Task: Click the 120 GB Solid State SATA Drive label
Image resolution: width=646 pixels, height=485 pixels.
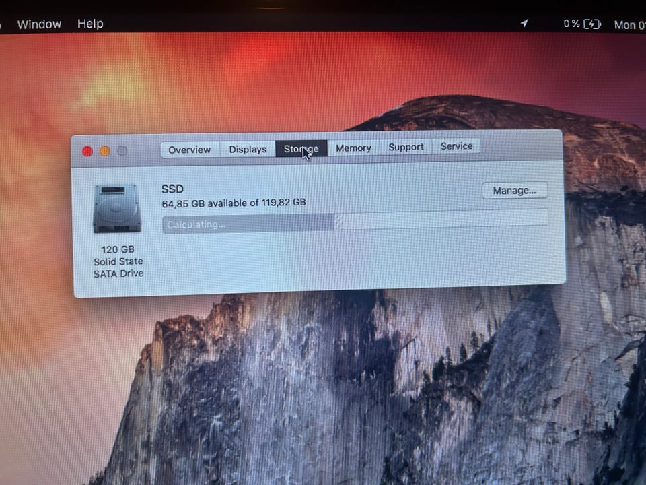Action: pyautogui.click(x=118, y=261)
